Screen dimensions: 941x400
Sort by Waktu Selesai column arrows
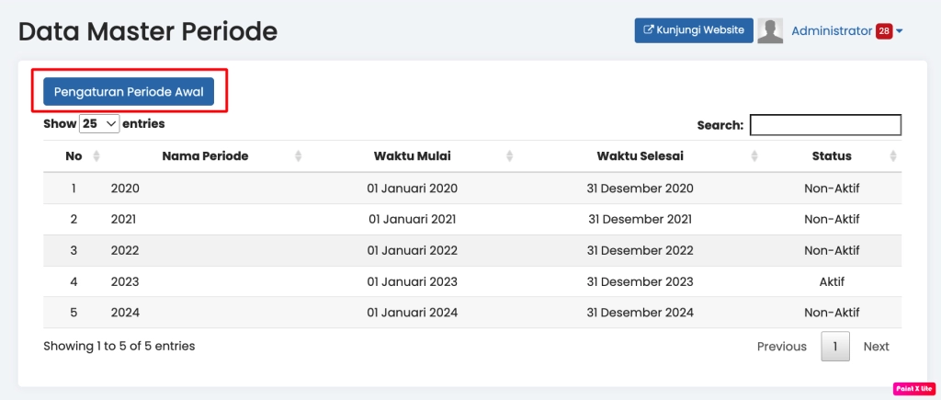coord(754,156)
